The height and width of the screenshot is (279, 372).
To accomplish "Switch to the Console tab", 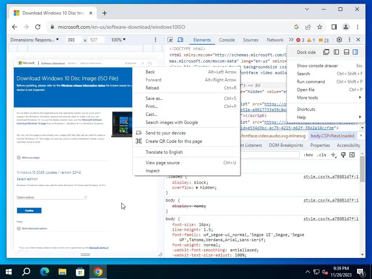I will click(227, 40).
